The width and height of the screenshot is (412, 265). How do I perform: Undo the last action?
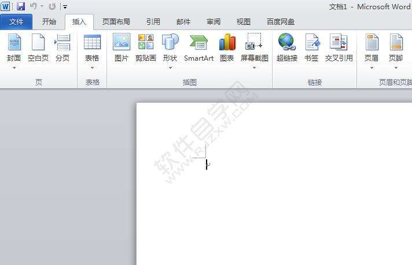[x=34, y=6]
